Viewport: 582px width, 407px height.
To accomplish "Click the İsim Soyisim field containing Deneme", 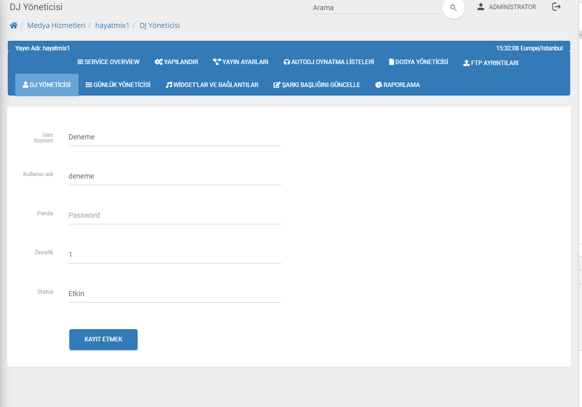I will coord(175,137).
